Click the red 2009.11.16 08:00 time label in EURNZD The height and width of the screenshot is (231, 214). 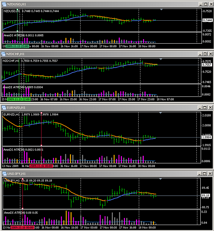click(41, 166)
